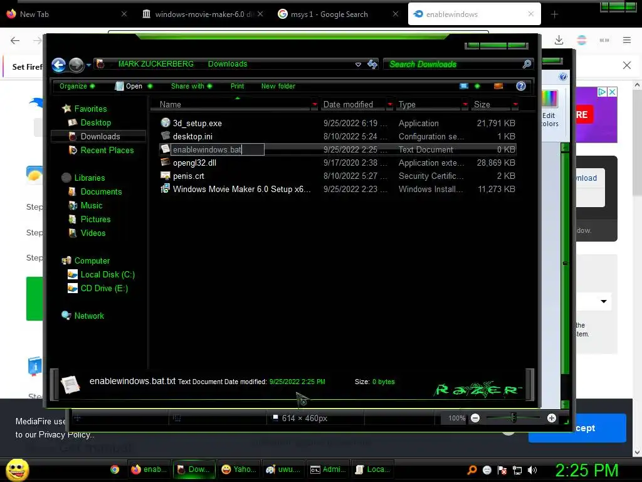Open CD Drive (E:)

coord(105,289)
